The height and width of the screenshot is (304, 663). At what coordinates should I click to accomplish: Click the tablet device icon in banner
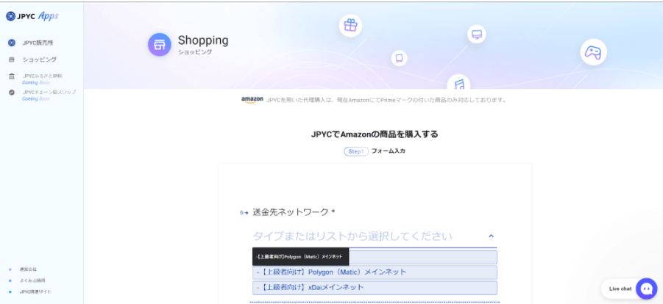pyautogui.click(x=399, y=58)
